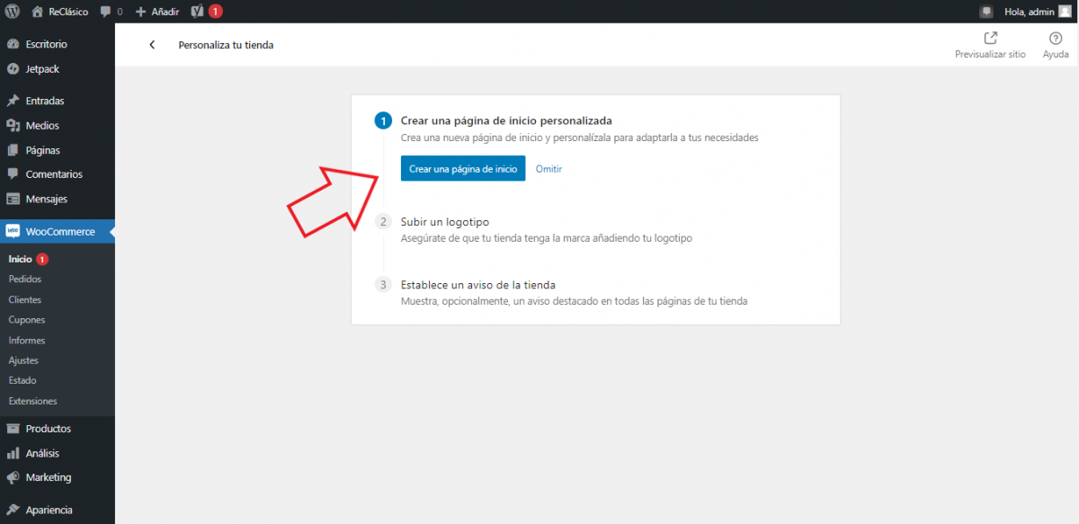Expand the WooCommerce menu section

coord(59,232)
